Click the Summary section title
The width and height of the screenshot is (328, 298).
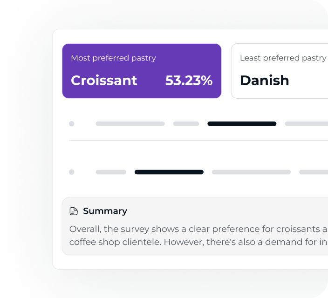[x=105, y=211]
